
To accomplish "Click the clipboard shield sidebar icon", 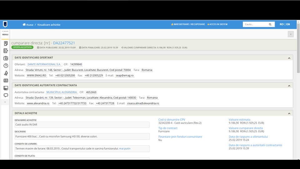I will [6, 58].
